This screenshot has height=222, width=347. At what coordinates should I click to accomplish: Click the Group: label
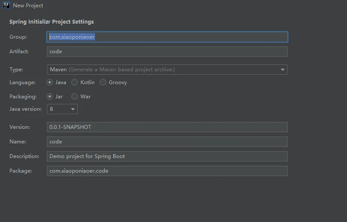(x=18, y=37)
